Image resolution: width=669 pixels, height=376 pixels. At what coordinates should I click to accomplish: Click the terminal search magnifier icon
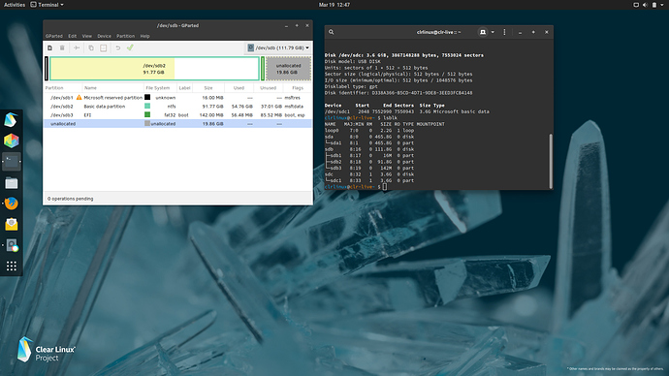(x=331, y=32)
